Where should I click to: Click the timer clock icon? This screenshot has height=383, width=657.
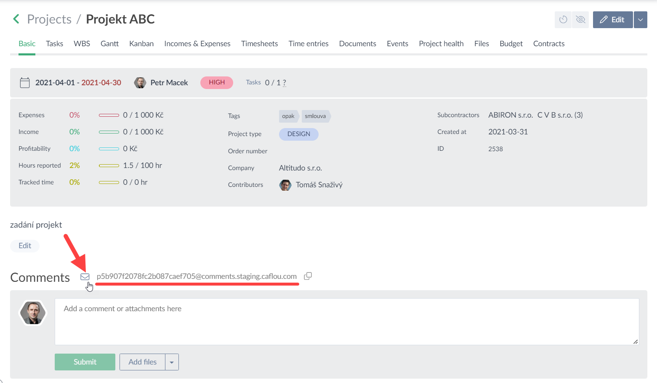[x=563, y=20]
